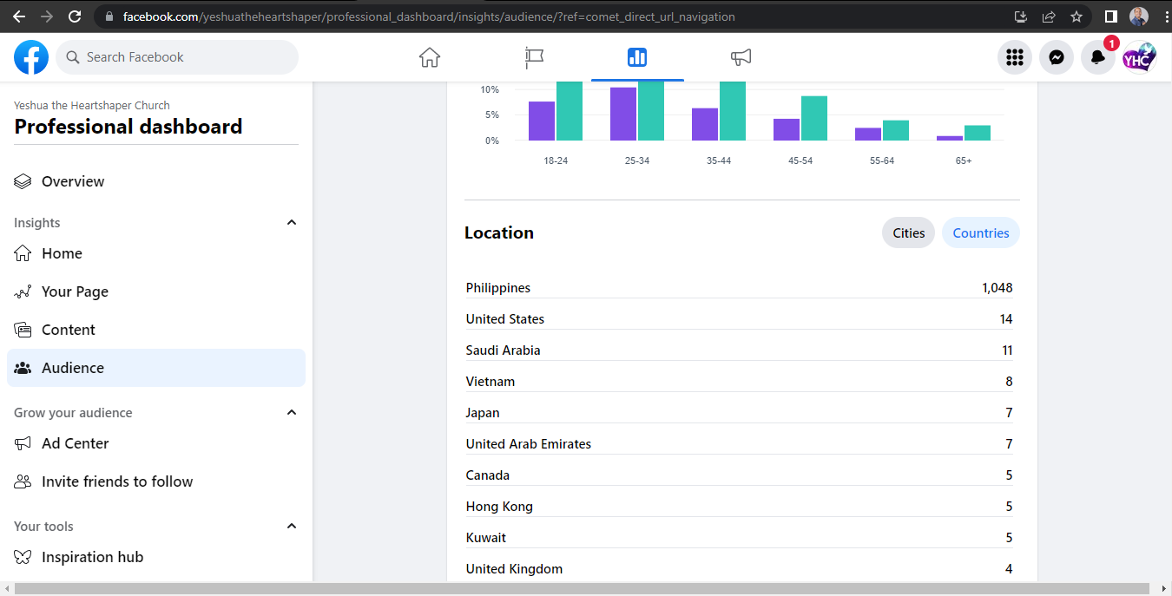Image resolution: width=1172 pixels, height=596 pixels.
Task: Open the Pages flag icon
Action: click(534, 57)
